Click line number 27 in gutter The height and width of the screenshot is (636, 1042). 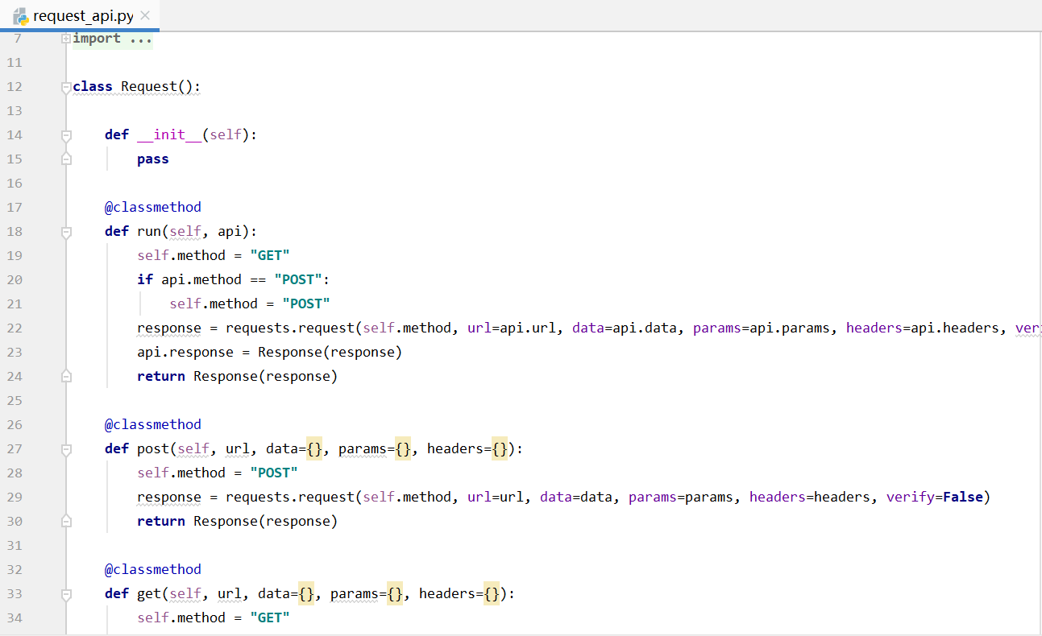click(x=15, y=448)
